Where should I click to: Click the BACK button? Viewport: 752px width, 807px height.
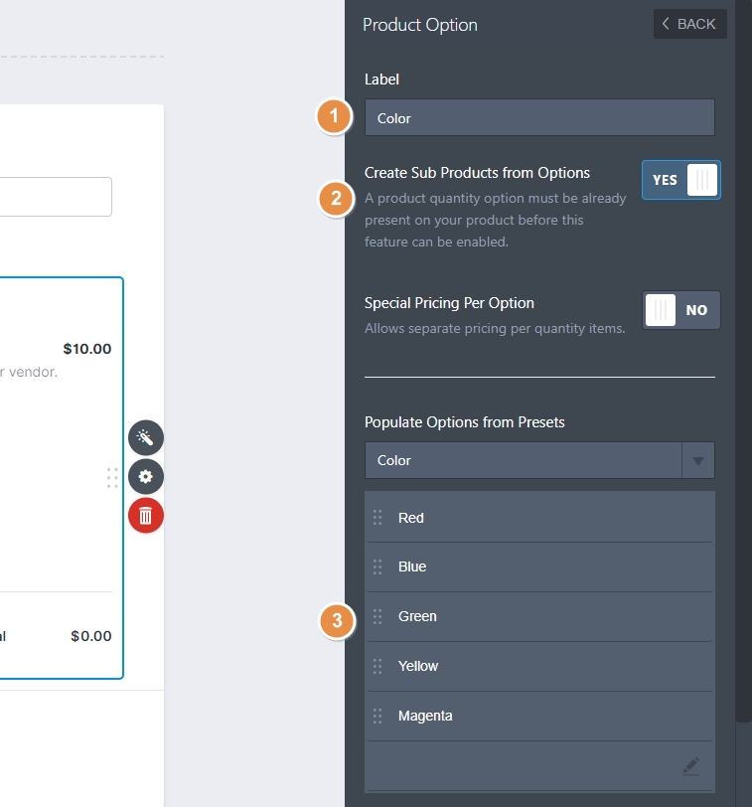click(689, 24)
